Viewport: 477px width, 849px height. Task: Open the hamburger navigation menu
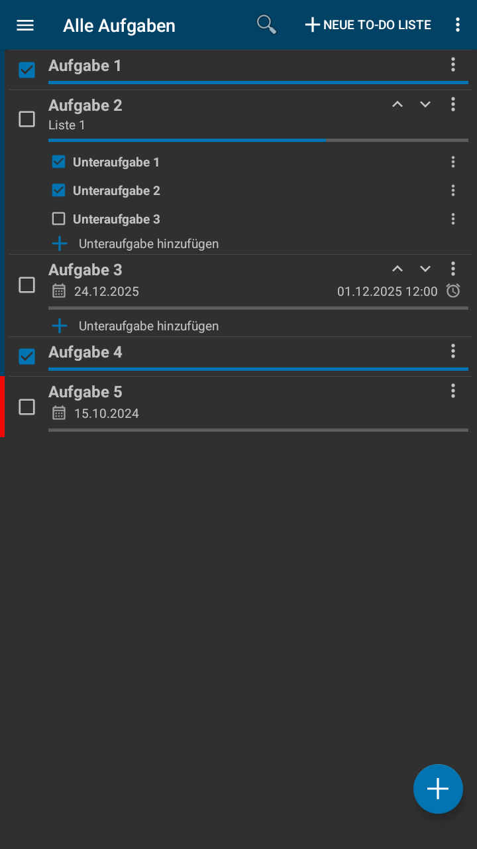pyautogui.click(x=25, y=25)
